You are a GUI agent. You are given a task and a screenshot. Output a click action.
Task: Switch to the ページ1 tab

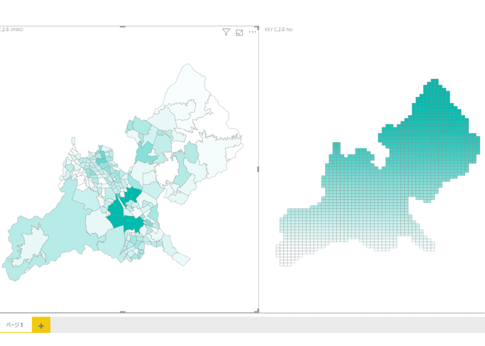click(15, 325)
